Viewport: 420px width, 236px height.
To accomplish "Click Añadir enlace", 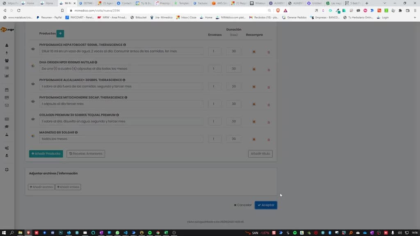I will point(68,187).
